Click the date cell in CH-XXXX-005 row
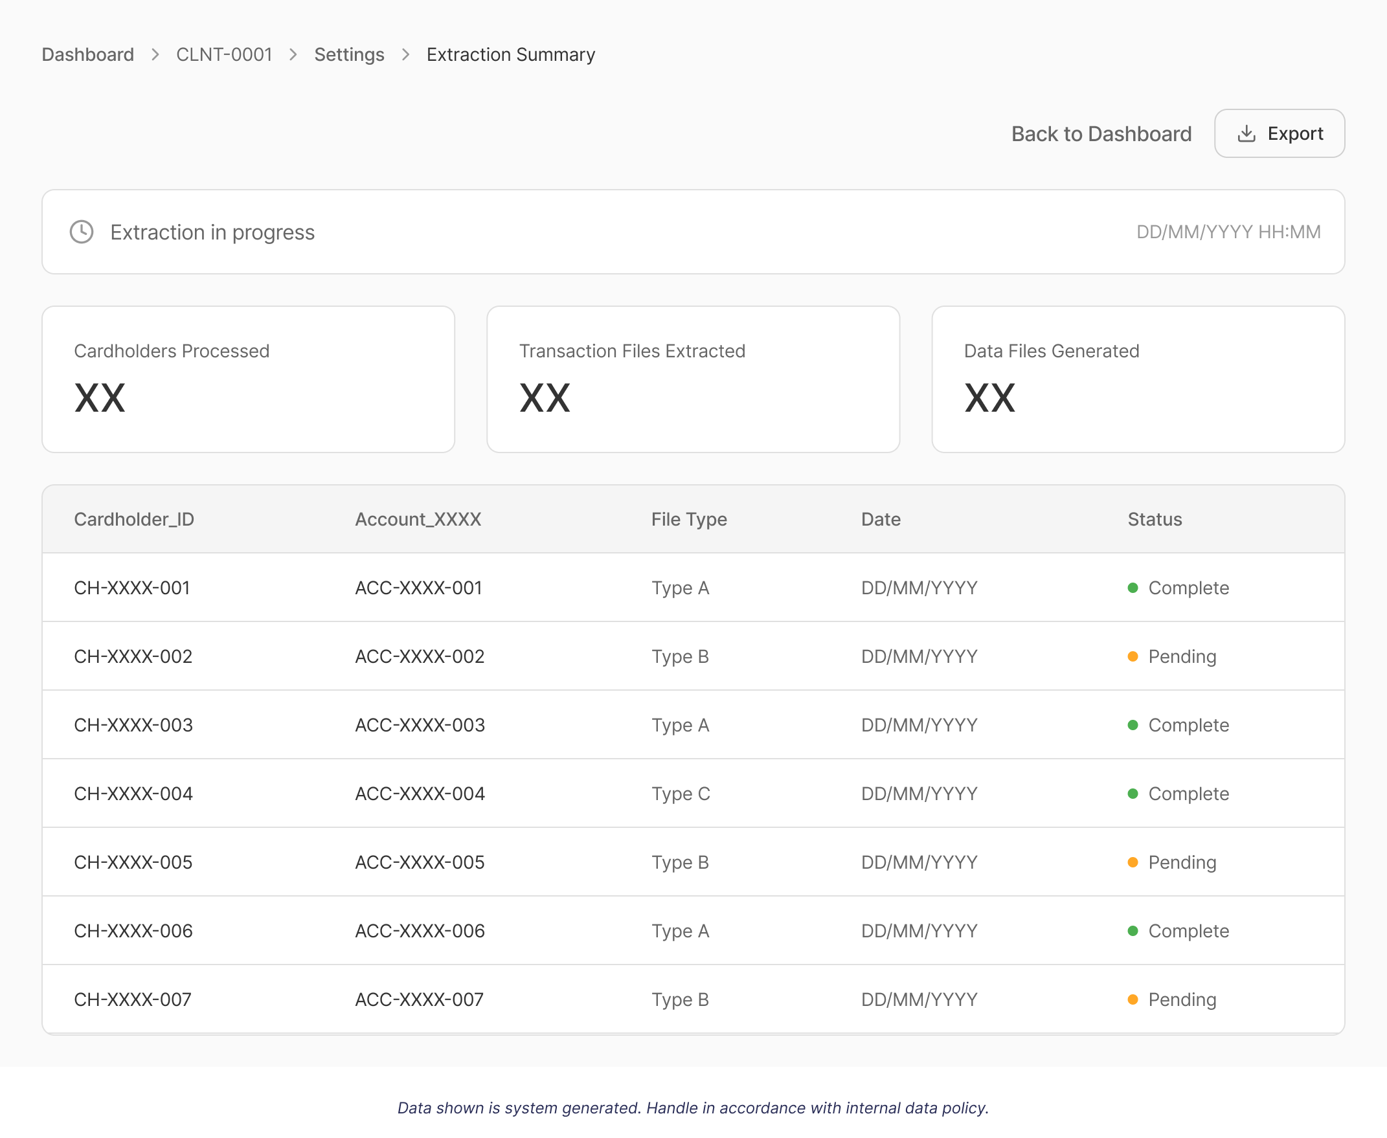This screenshot has height=1138, width=1387. coord(919,863)
